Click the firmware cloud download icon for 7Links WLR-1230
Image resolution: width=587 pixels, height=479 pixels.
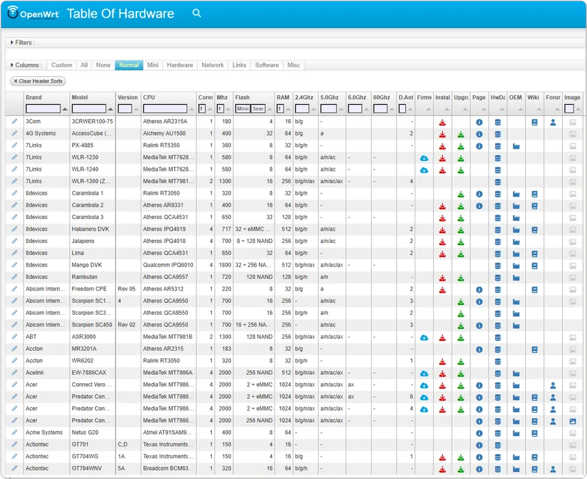[424, 158]
